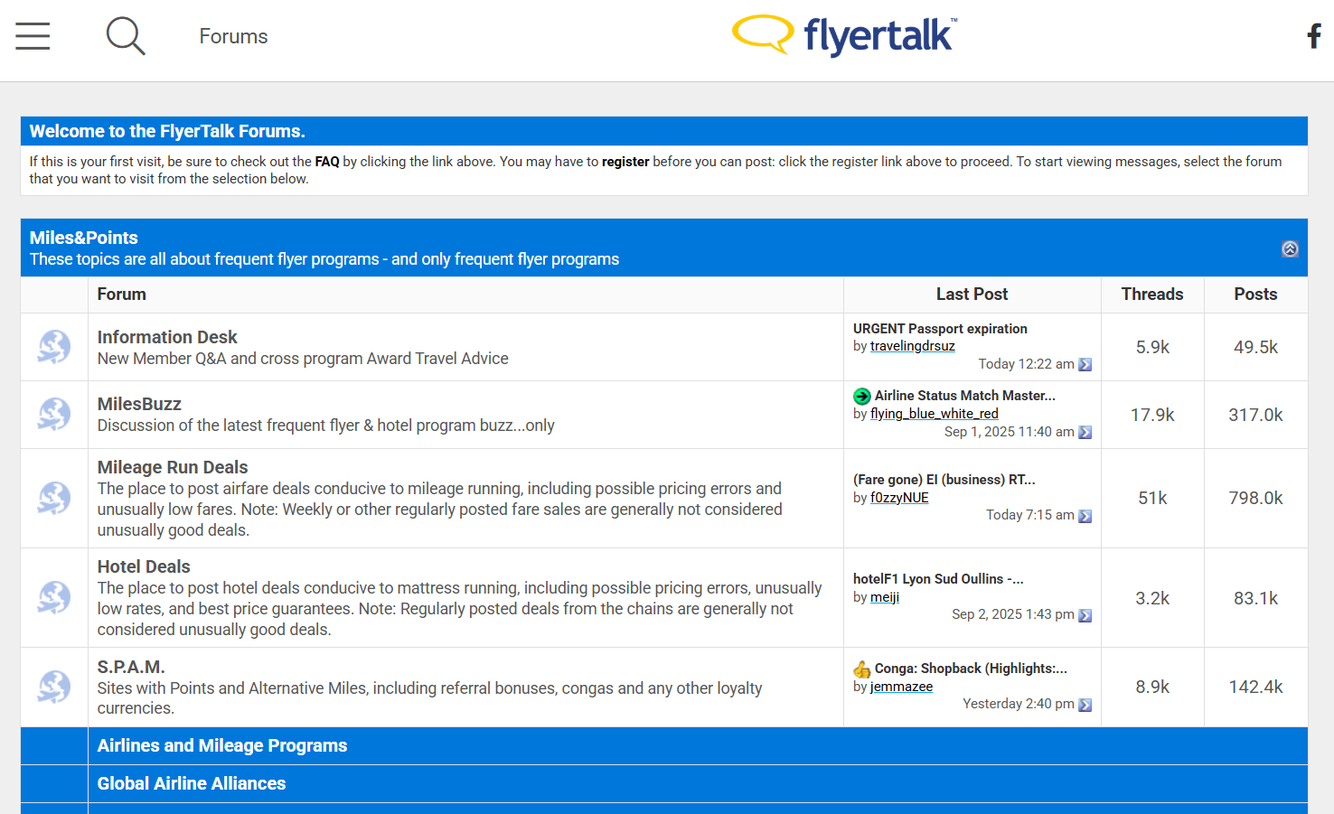Click Sep 1, 2025 11:40 am timestamp
The height and width of the screenshot is (814, 1334).
coord(1010,432)
